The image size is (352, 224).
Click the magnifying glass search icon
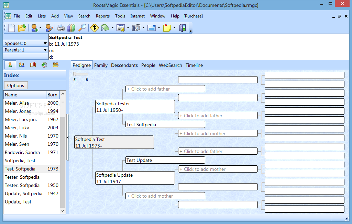click(x=82, y=28)
